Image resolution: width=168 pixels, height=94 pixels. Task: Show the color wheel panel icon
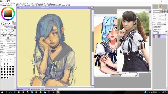pos(1,5)
